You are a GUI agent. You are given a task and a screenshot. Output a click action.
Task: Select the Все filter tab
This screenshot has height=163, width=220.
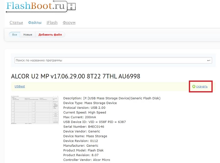tap(14, 34)
